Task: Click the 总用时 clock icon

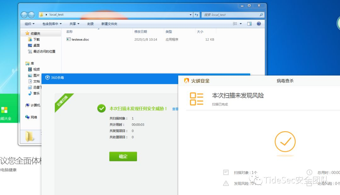Action: tap(309, 172)
